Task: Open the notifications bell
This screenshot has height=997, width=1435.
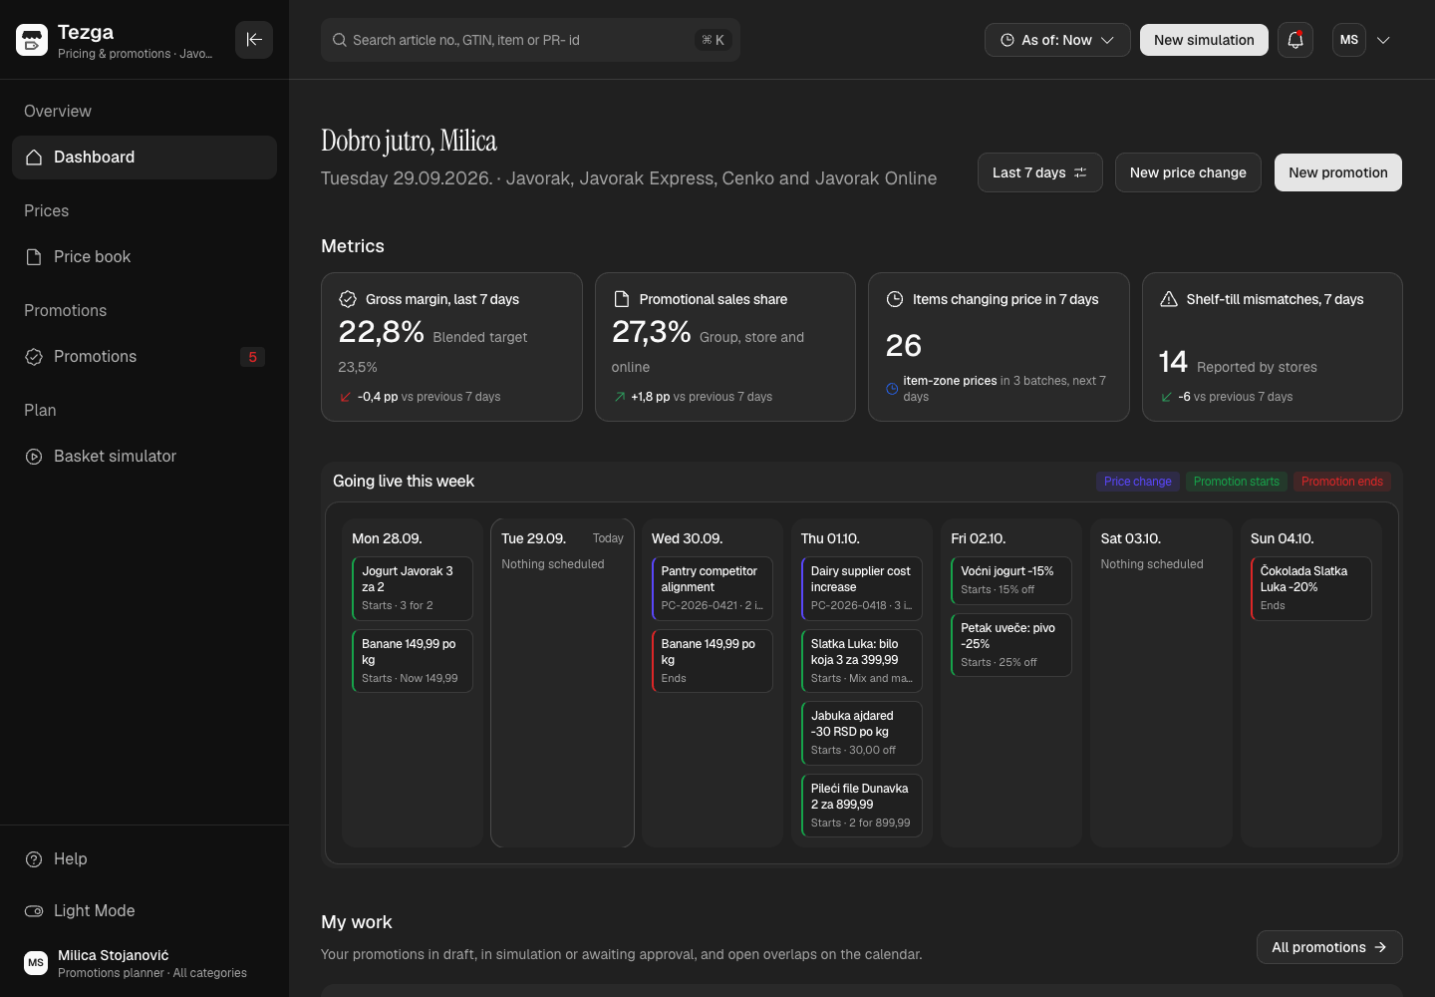Action: (1295, 40)
